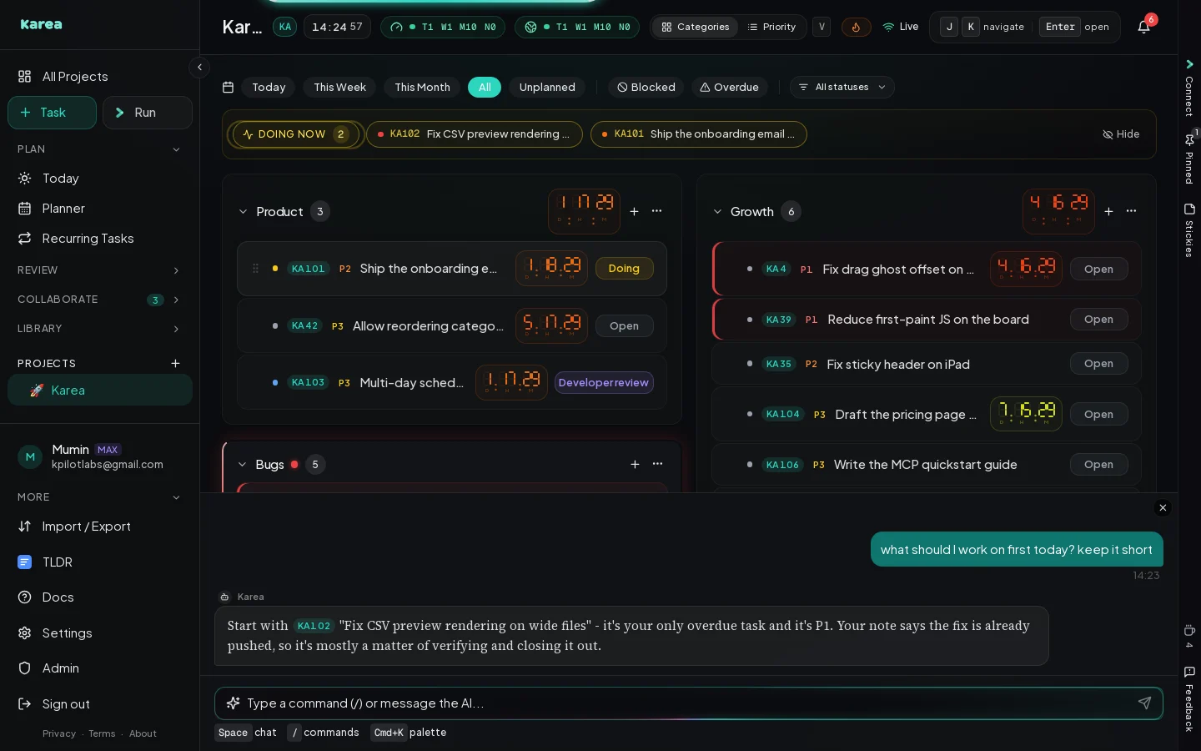
Task: Collapse the Bugs category
Action: [242, 465]
